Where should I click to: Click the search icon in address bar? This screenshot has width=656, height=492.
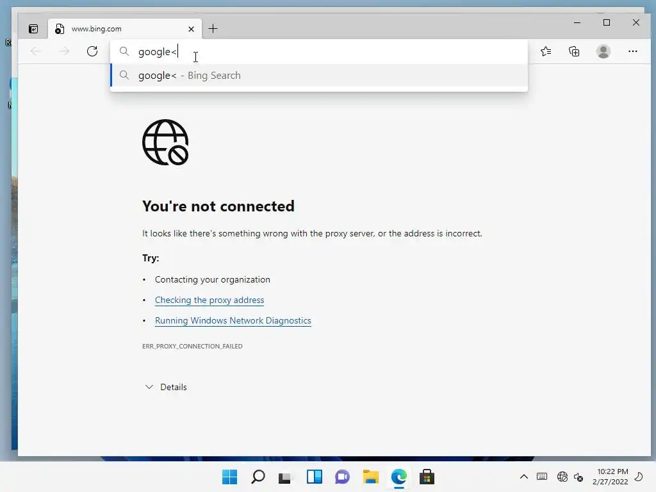[x=124, y=51]
